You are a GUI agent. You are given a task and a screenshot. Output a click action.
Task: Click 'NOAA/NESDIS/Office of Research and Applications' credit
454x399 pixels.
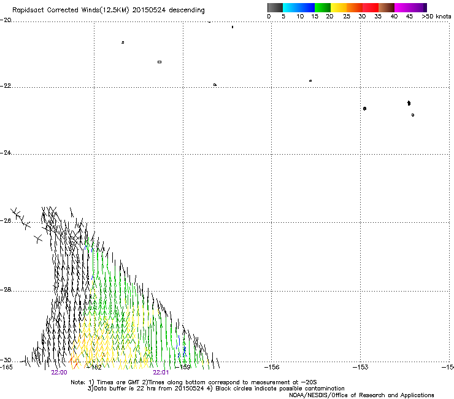coord(361,395)
